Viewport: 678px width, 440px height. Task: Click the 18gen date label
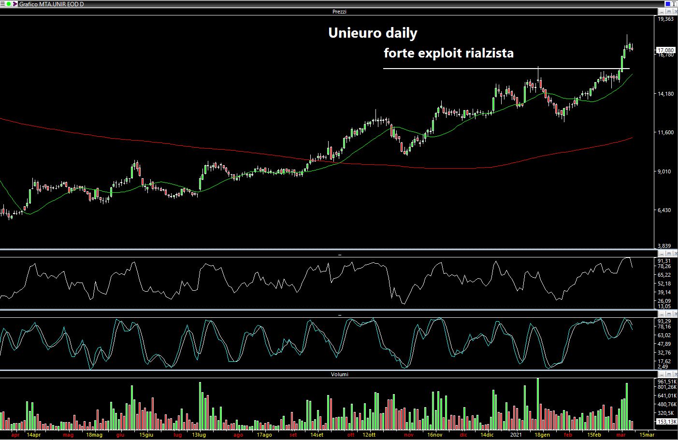(542, 435)
